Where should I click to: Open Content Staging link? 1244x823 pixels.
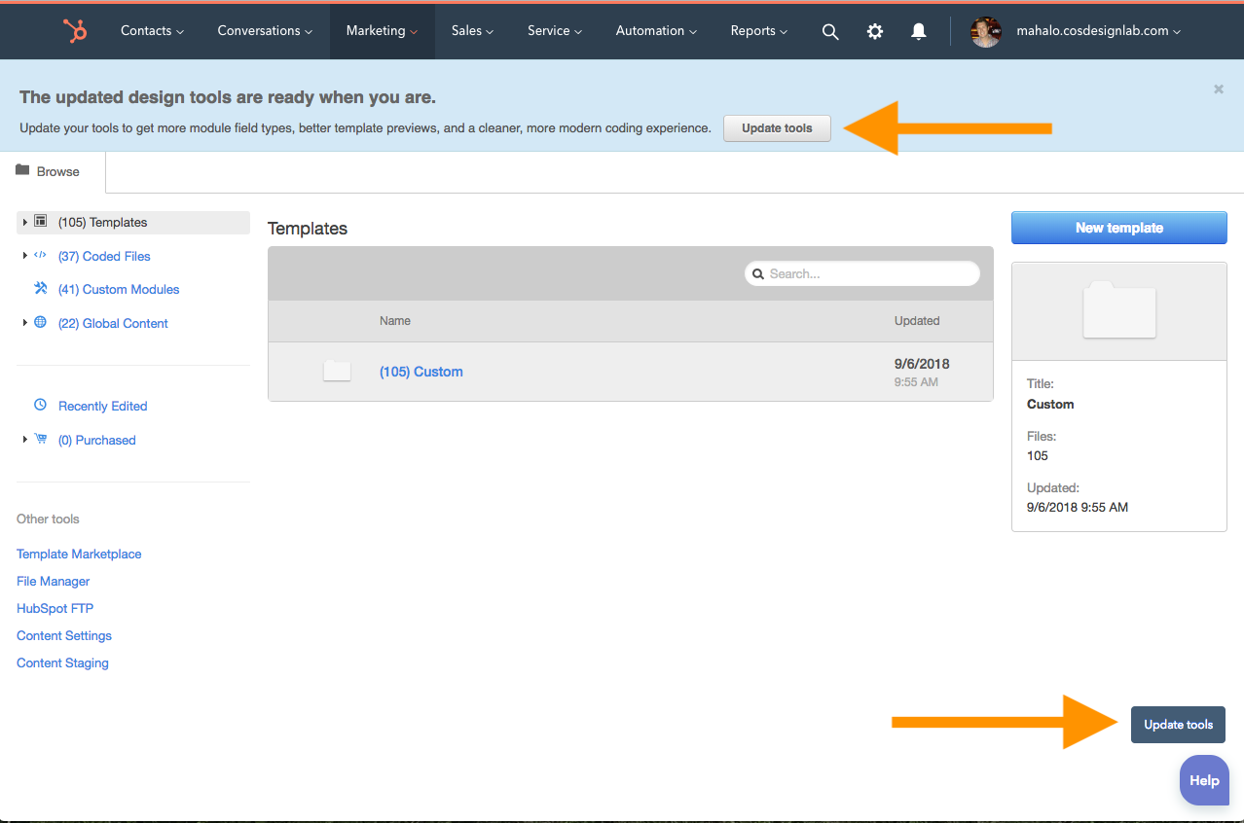pyautogui.click(x=62, y=662)
